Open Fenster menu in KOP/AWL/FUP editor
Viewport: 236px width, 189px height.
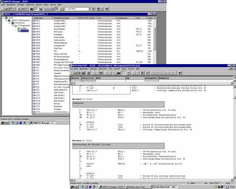[131, 69]
